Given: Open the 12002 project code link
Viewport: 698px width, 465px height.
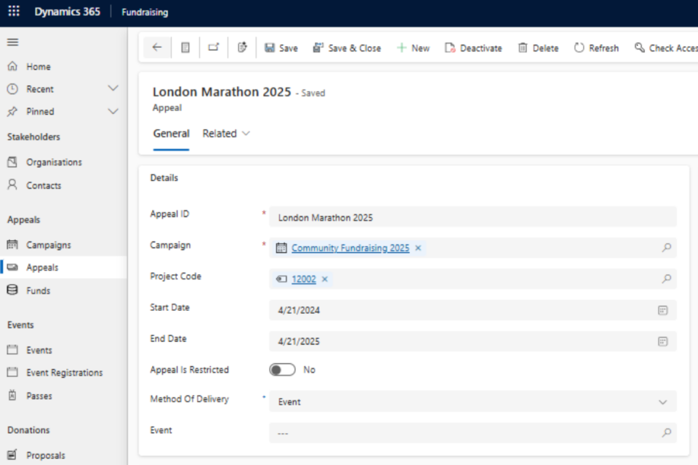Looking at the screenshot, I should [x=304, y=279].
